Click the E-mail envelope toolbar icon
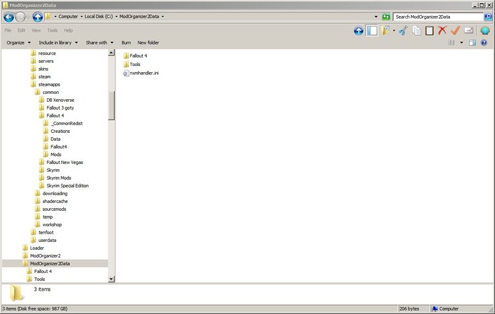 (x=469, y=30)
